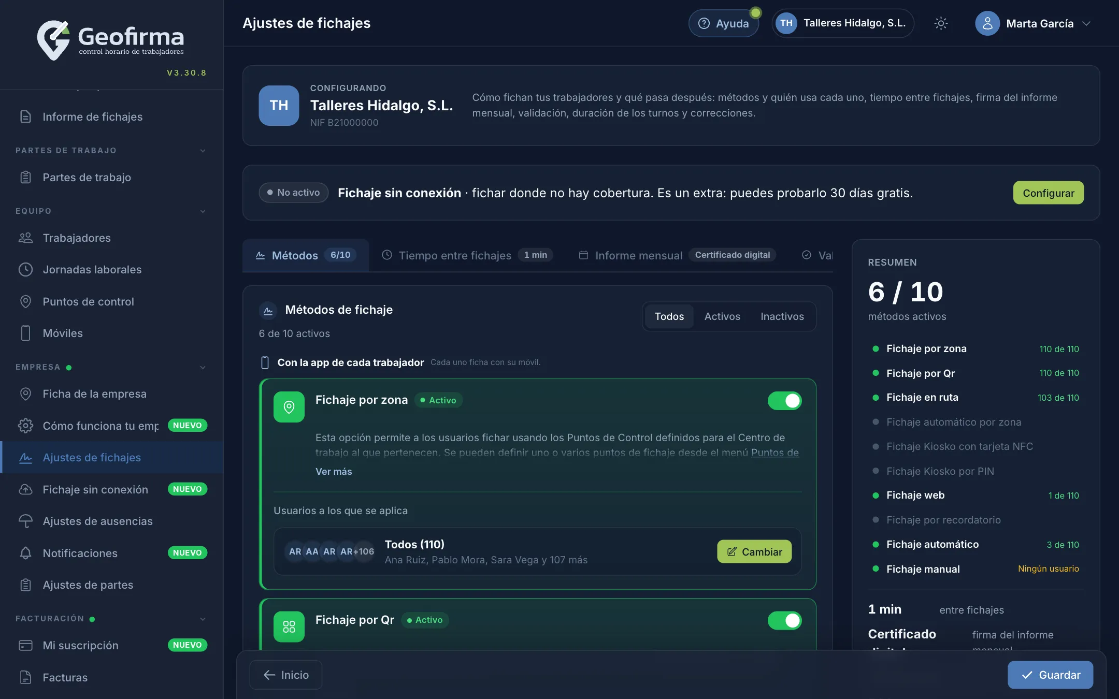Click the Fichaje por zona green pin icon

[289, 407]
